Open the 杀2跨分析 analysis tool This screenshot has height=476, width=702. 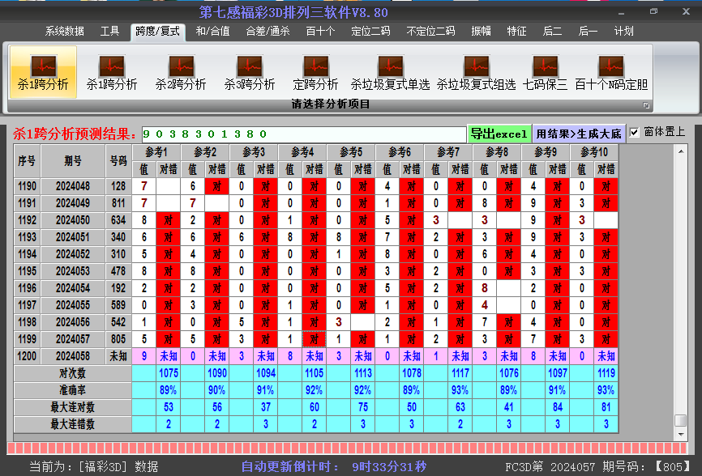[x=181, y=72]
